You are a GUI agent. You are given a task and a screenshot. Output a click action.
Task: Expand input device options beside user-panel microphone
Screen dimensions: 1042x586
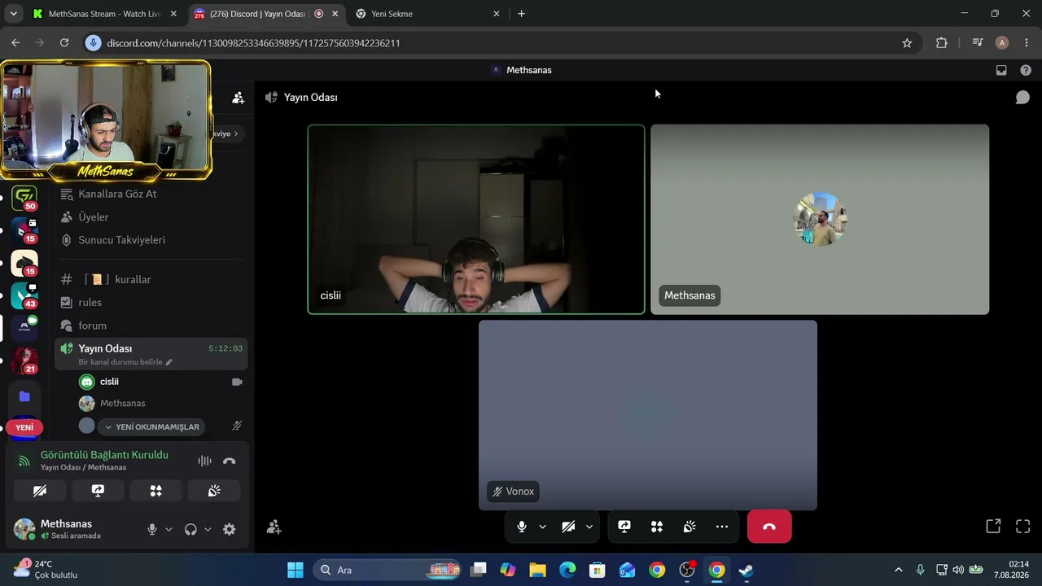pos(169,529)
